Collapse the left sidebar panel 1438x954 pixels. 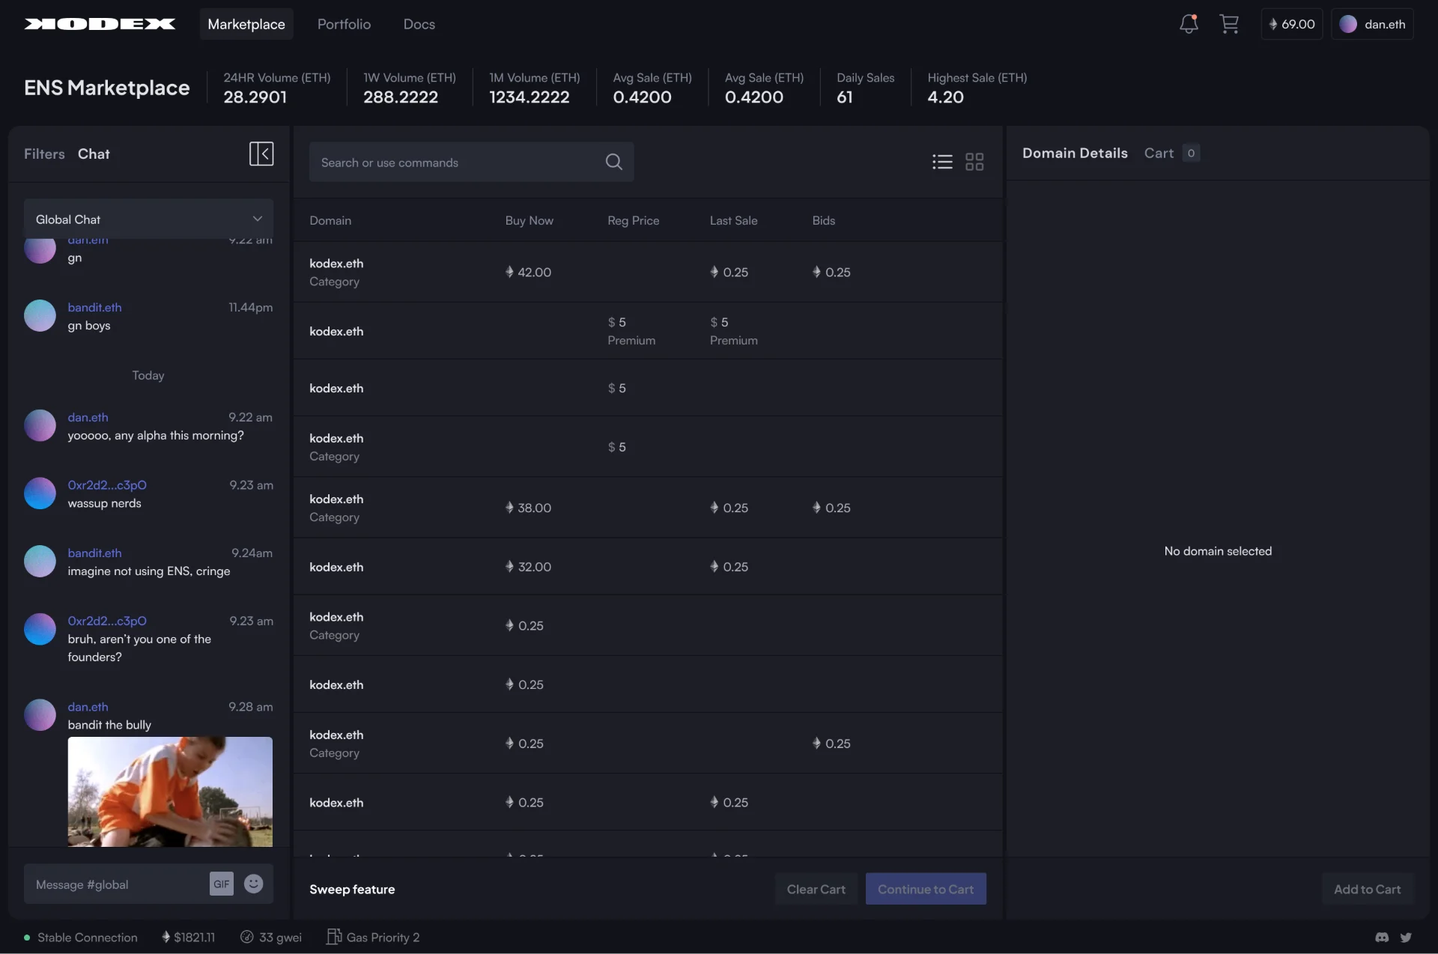[x=261, y=154]
